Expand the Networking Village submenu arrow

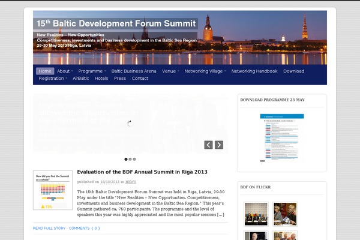tap(225, 71)
